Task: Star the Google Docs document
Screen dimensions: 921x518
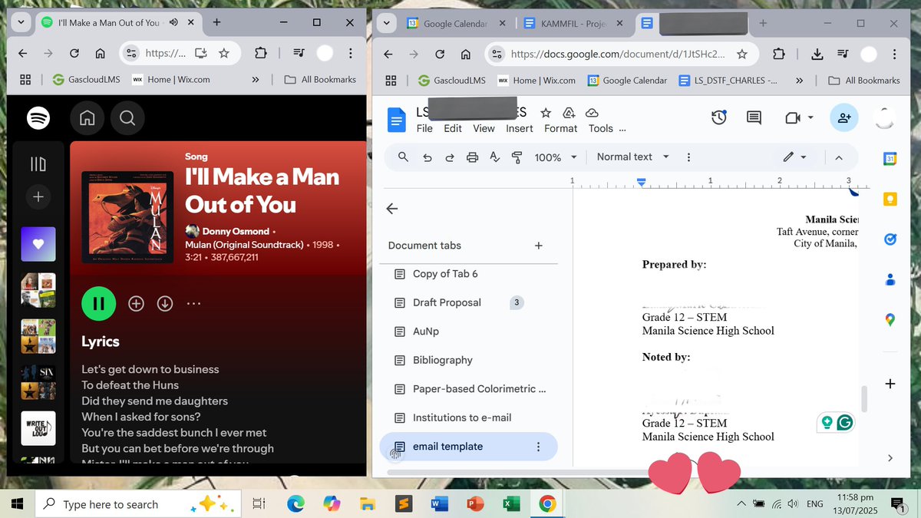Action: coord(545,112)
